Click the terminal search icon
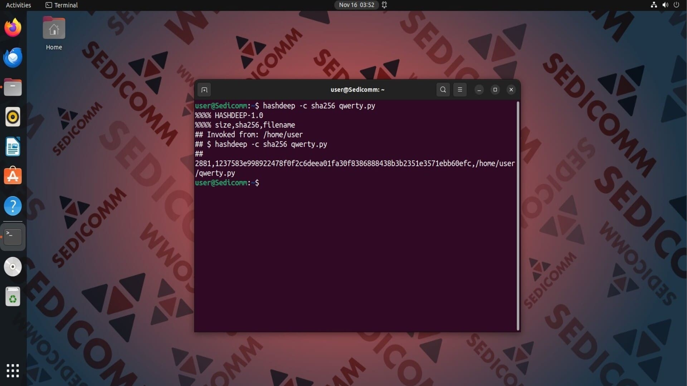 pyautogui.click(x=443, y=90)
